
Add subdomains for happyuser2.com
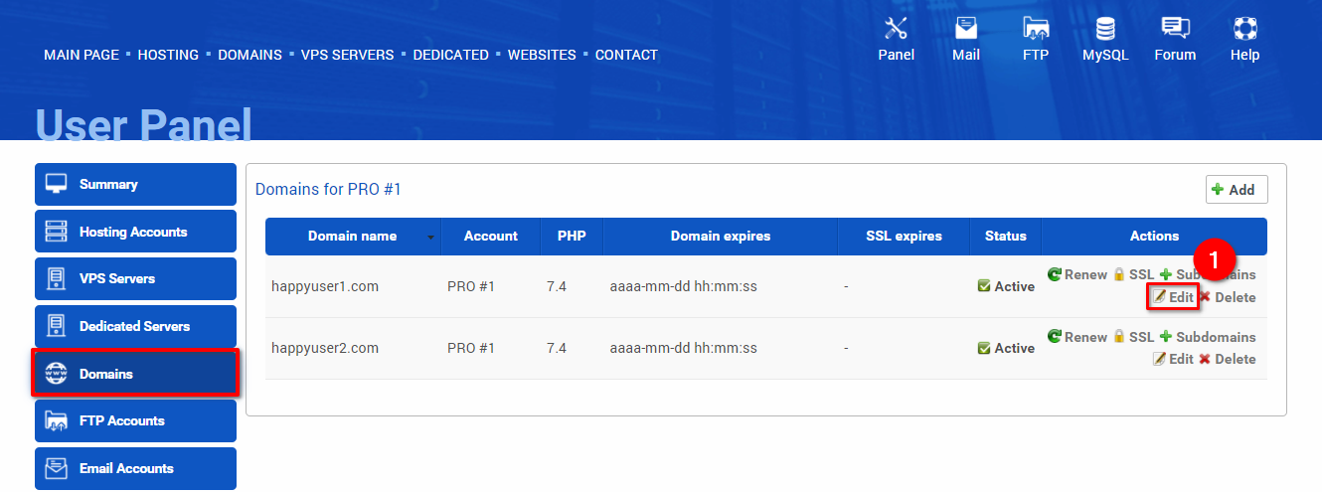point(1208,337)
